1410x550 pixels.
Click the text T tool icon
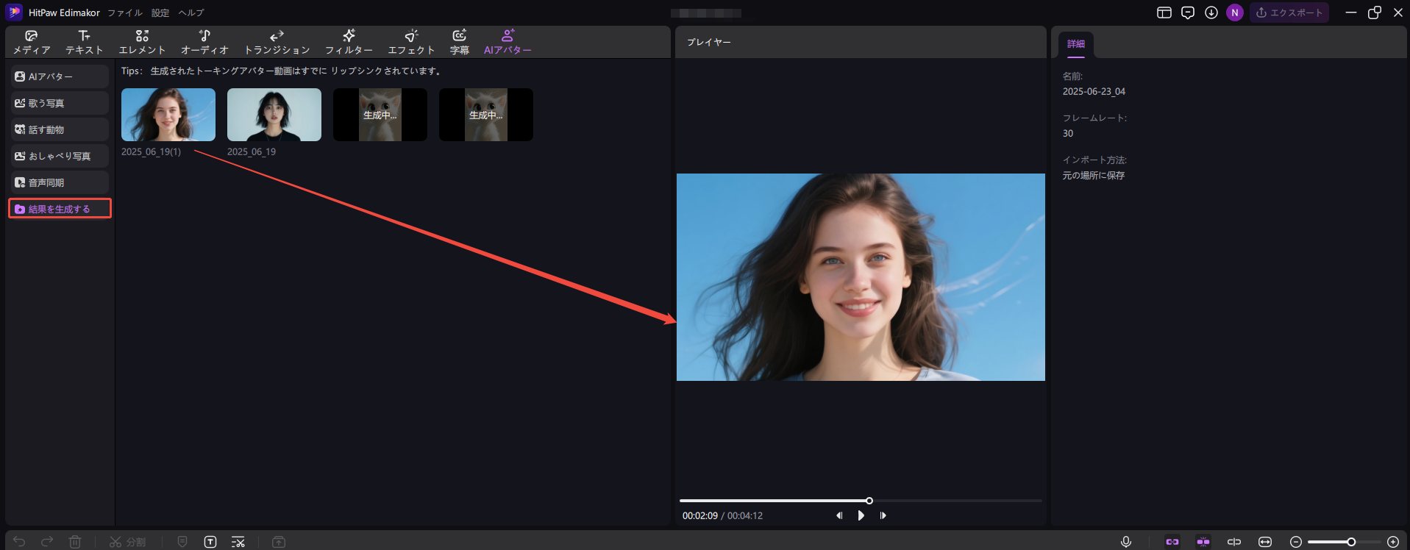point(210,542)
